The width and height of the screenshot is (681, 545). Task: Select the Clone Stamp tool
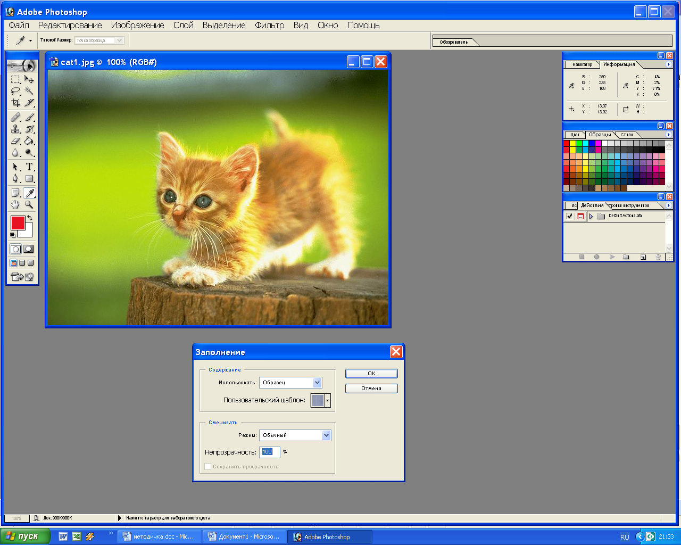15,129
